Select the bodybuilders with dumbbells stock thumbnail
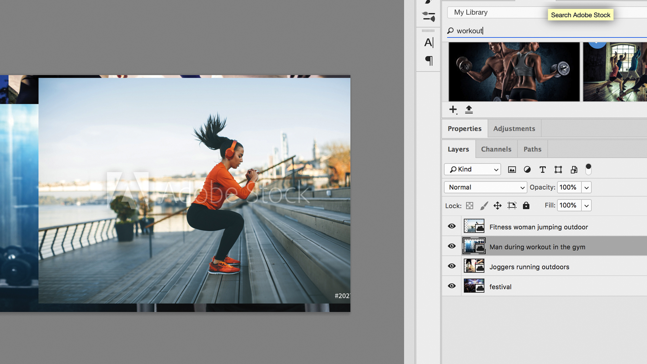This screenshot has height=364, width=647. (x=514, y=72)
